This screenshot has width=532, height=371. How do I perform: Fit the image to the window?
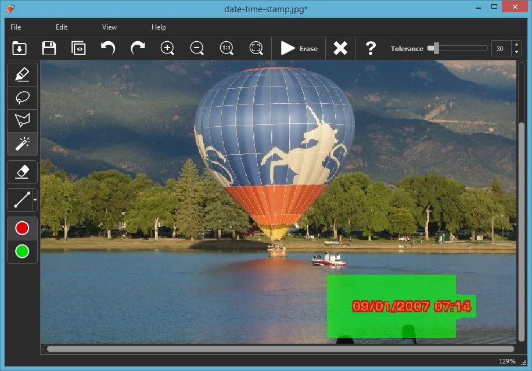(x=256, y=48)
